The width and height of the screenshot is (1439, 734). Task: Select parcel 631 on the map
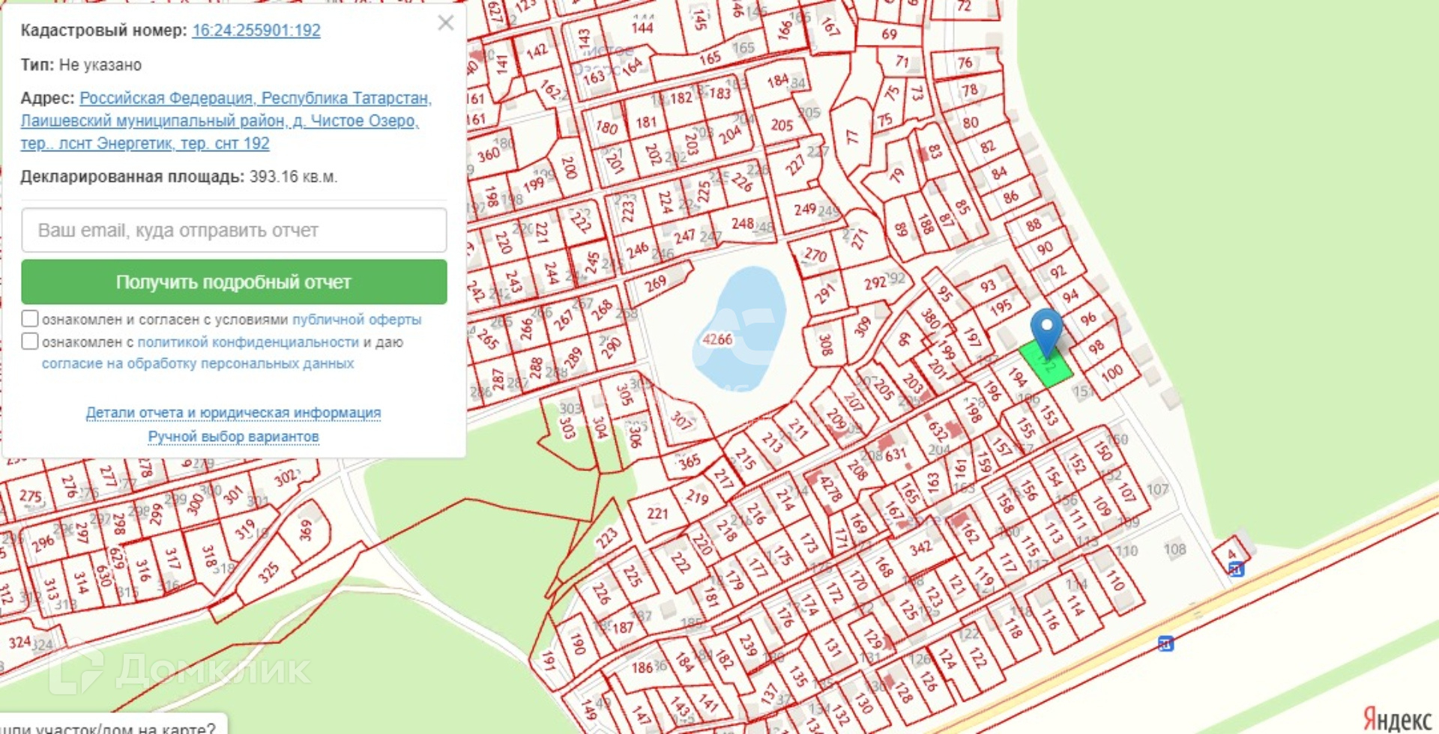pos(896,455)
